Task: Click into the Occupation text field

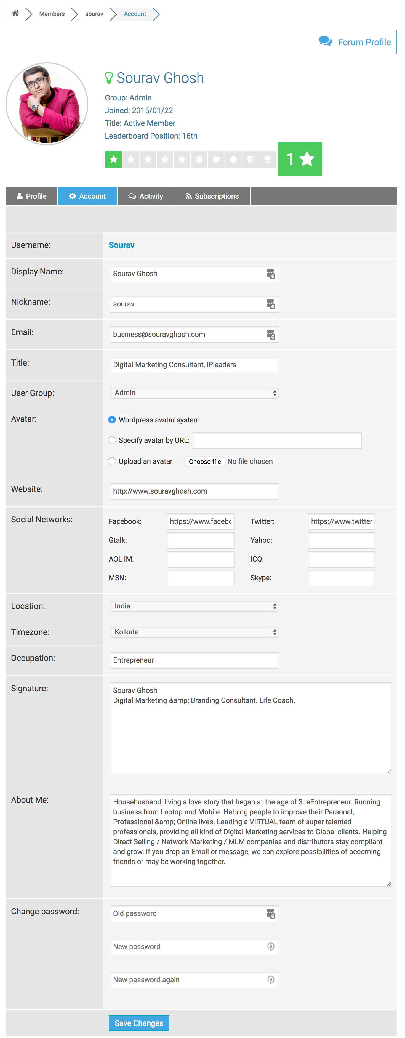Action: point(194,660)
